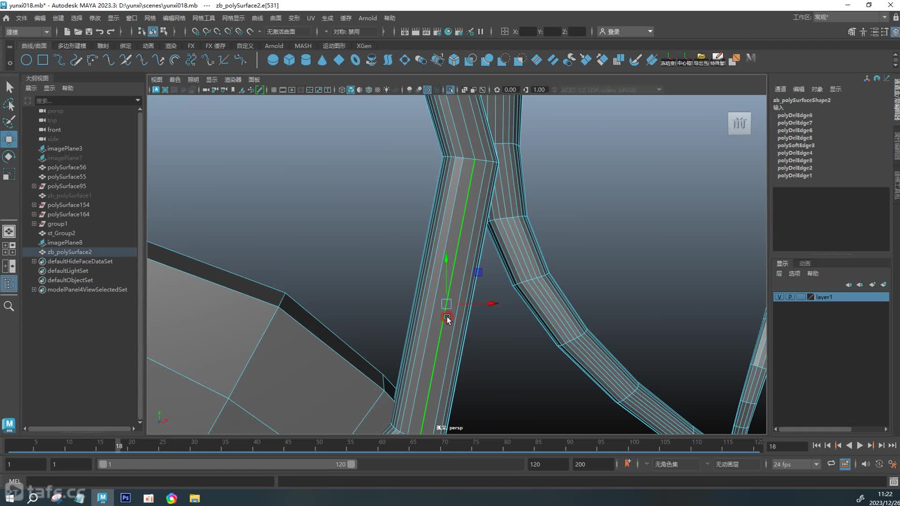Image resolution: width=900 pixels, height=506 pixels.
Task: Open the Photoshop taskbar icon
Action: click(x=125, y=498)
